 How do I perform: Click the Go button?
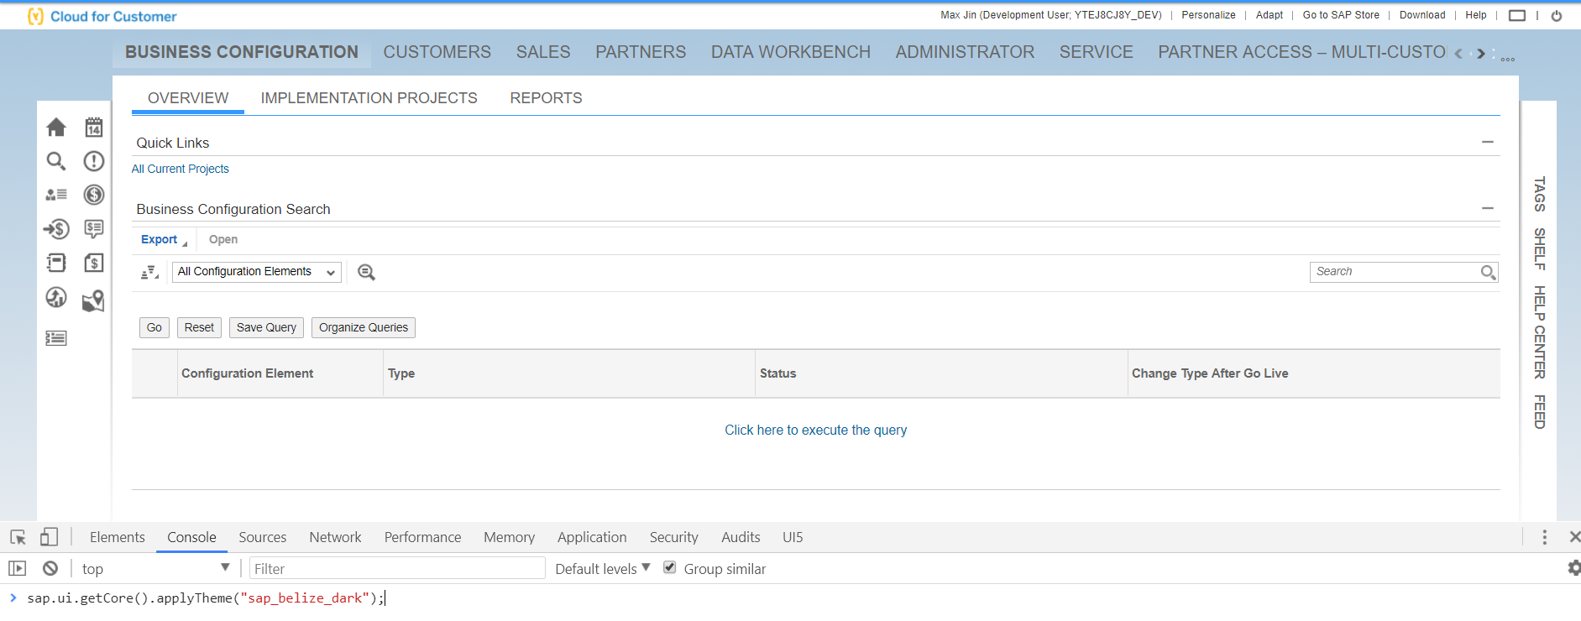[x=154, y=327]
